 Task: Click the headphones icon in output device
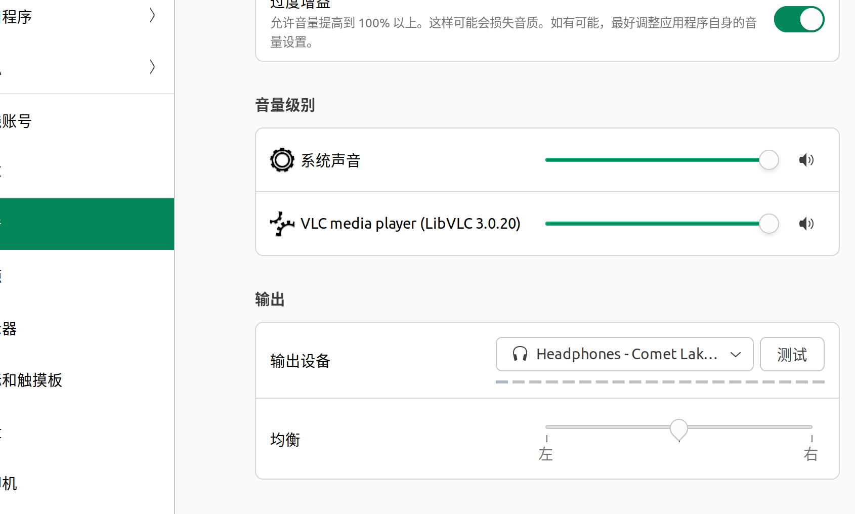pos(520,354)
